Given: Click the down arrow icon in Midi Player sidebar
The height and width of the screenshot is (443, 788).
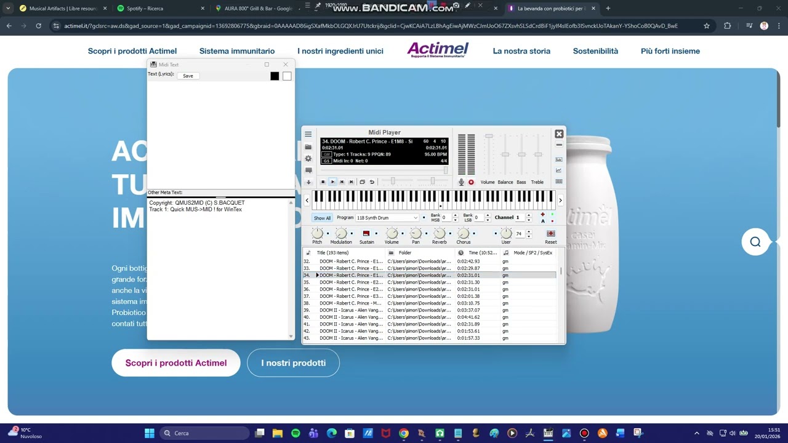Looking at the screenshot, I should point(308,182).
